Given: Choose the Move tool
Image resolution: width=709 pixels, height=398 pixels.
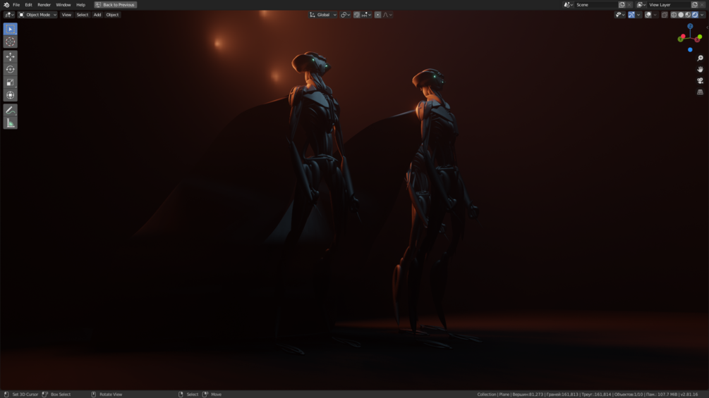Looking at the screenshot, I should click(x=10, y=56).
